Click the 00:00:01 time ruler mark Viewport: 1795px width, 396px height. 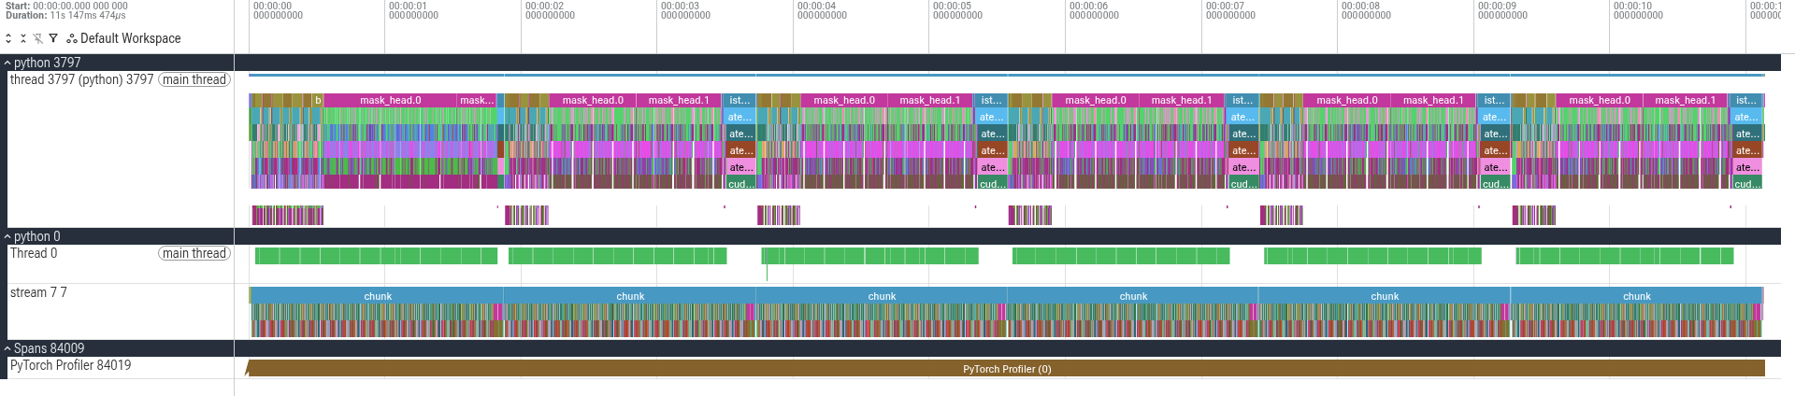pos(413,10)
